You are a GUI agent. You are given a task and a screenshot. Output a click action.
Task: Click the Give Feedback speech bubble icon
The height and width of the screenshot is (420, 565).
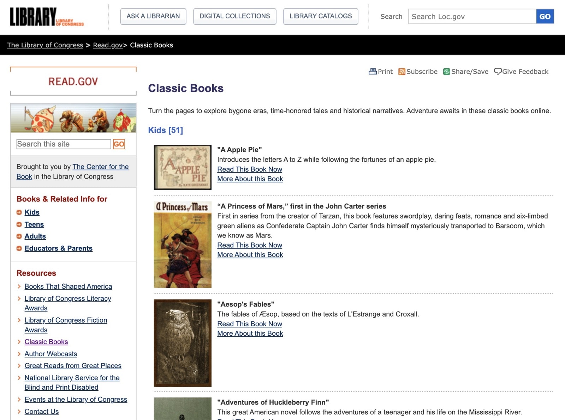(x=498, y=72)
